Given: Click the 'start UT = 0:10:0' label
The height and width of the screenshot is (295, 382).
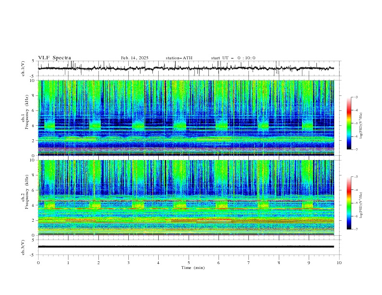Looking at the screenshot, I should tap(233, 58).
